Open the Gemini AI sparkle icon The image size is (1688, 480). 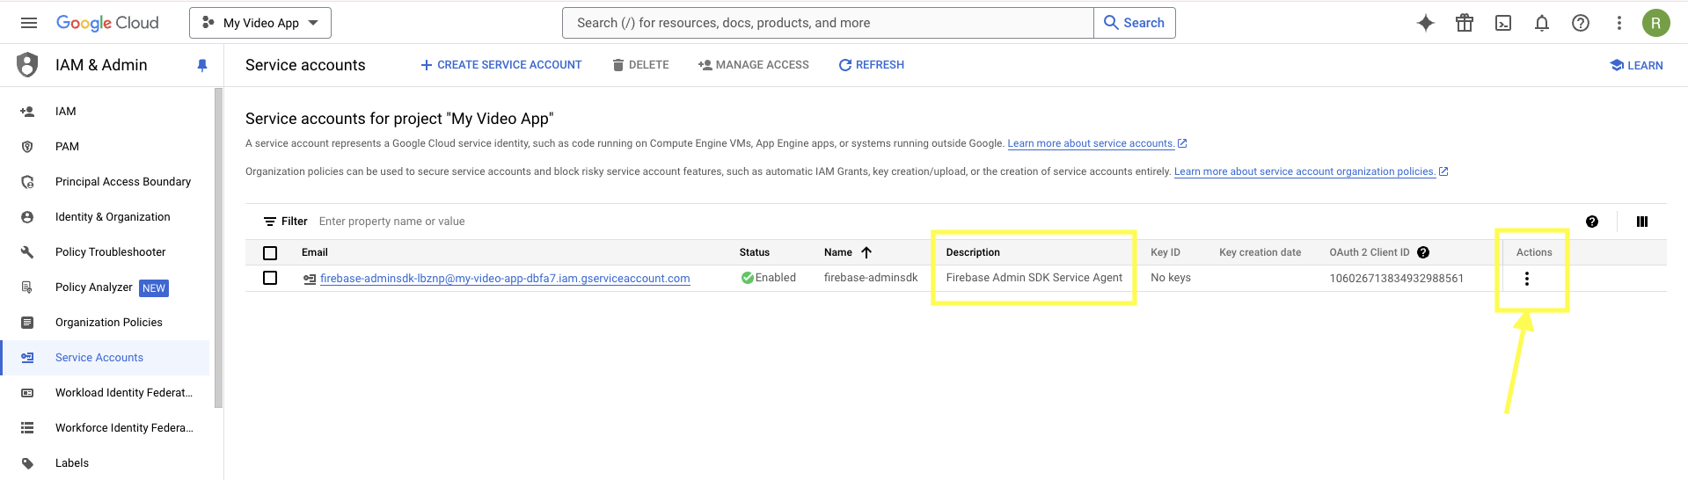[1426, 23]
